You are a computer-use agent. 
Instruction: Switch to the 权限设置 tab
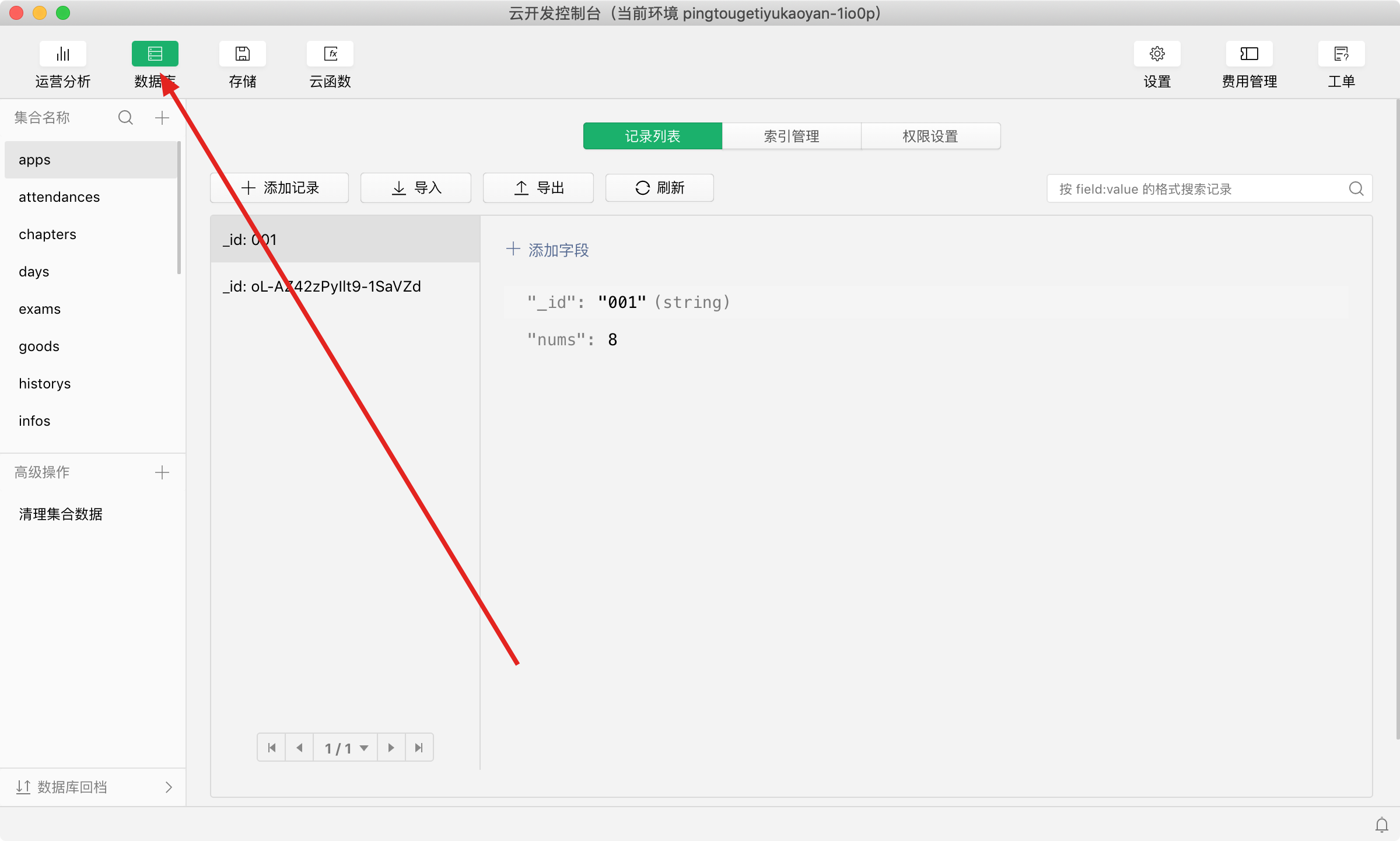930,136
